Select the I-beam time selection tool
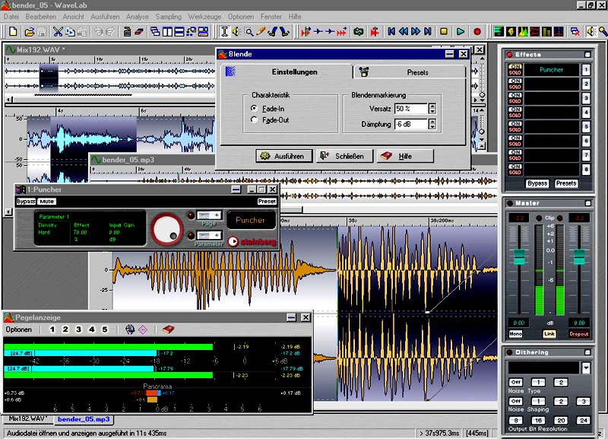 (224, 32)
